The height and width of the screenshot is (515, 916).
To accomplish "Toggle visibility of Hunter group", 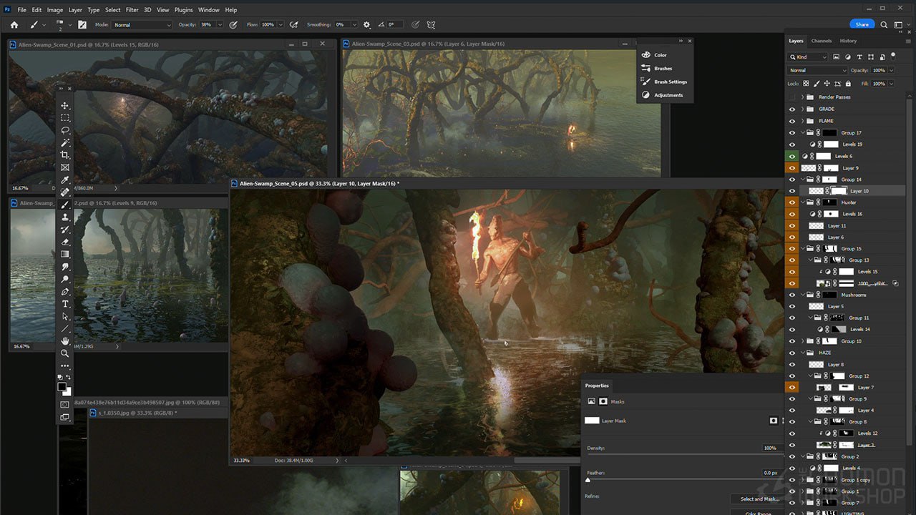I will 791,202.
